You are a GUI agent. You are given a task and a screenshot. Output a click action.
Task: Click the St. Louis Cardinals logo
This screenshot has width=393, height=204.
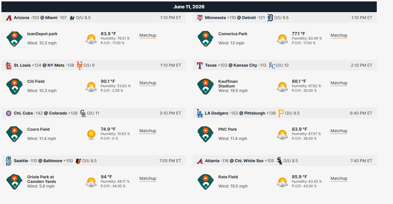[9, 65]
